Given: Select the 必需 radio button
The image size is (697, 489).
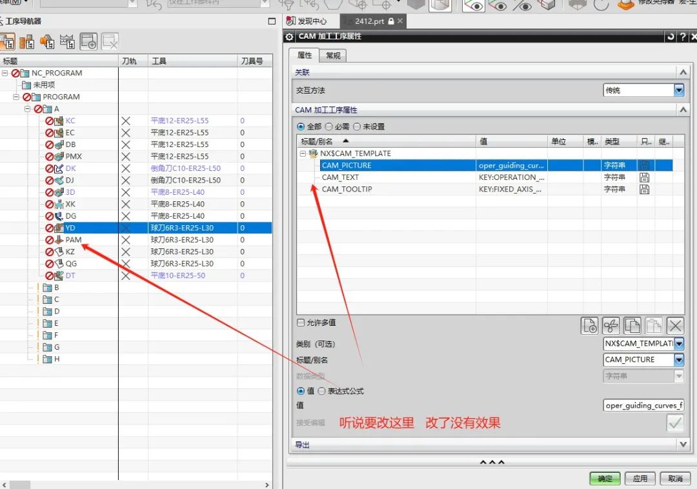Looking at the screenshot, I should click(329, 126).
